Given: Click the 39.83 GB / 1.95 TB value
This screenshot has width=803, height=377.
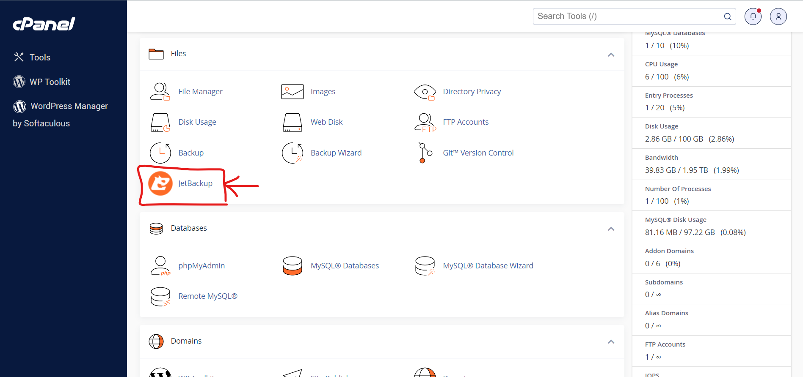Looking at the screenshot, I should point(676,170).
